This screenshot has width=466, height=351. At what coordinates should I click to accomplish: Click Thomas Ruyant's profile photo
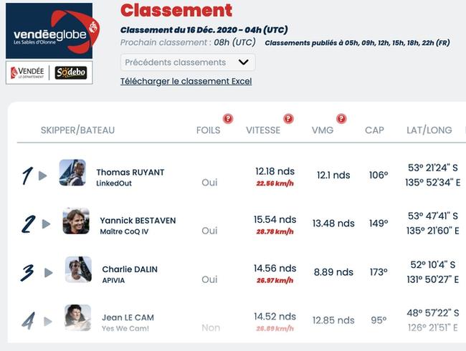(72, 173)
